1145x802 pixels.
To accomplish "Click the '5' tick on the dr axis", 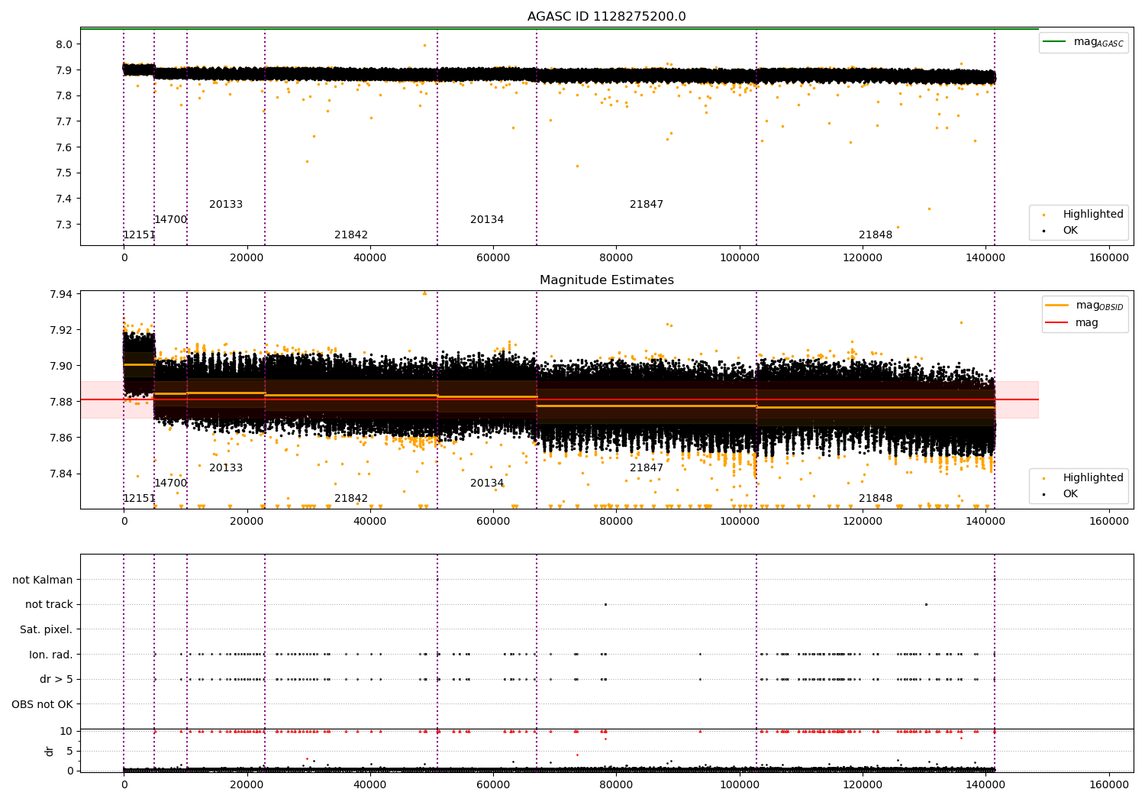I will (x=69, y=751).
